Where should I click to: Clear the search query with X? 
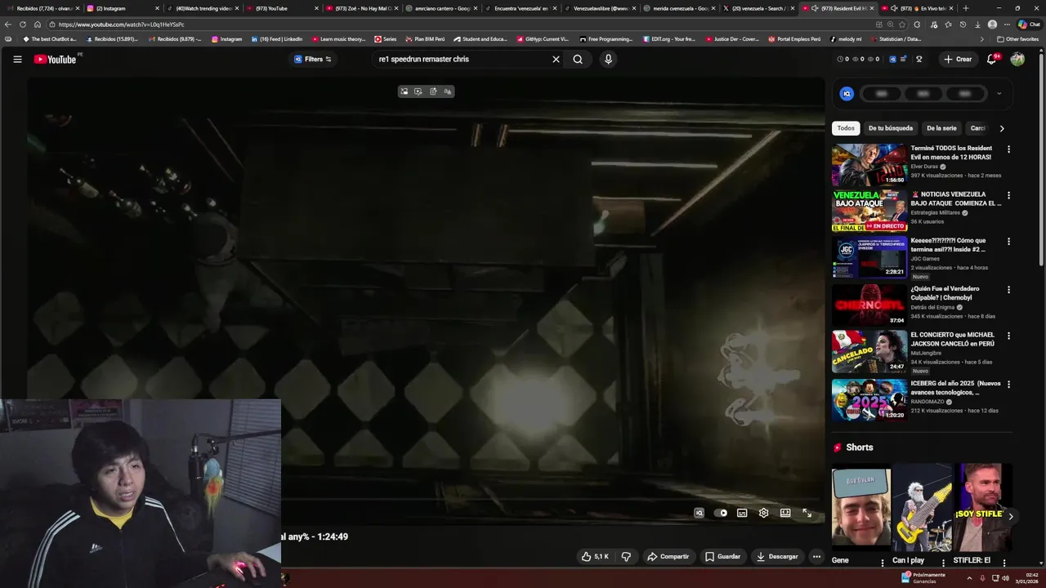pos(556,59)
